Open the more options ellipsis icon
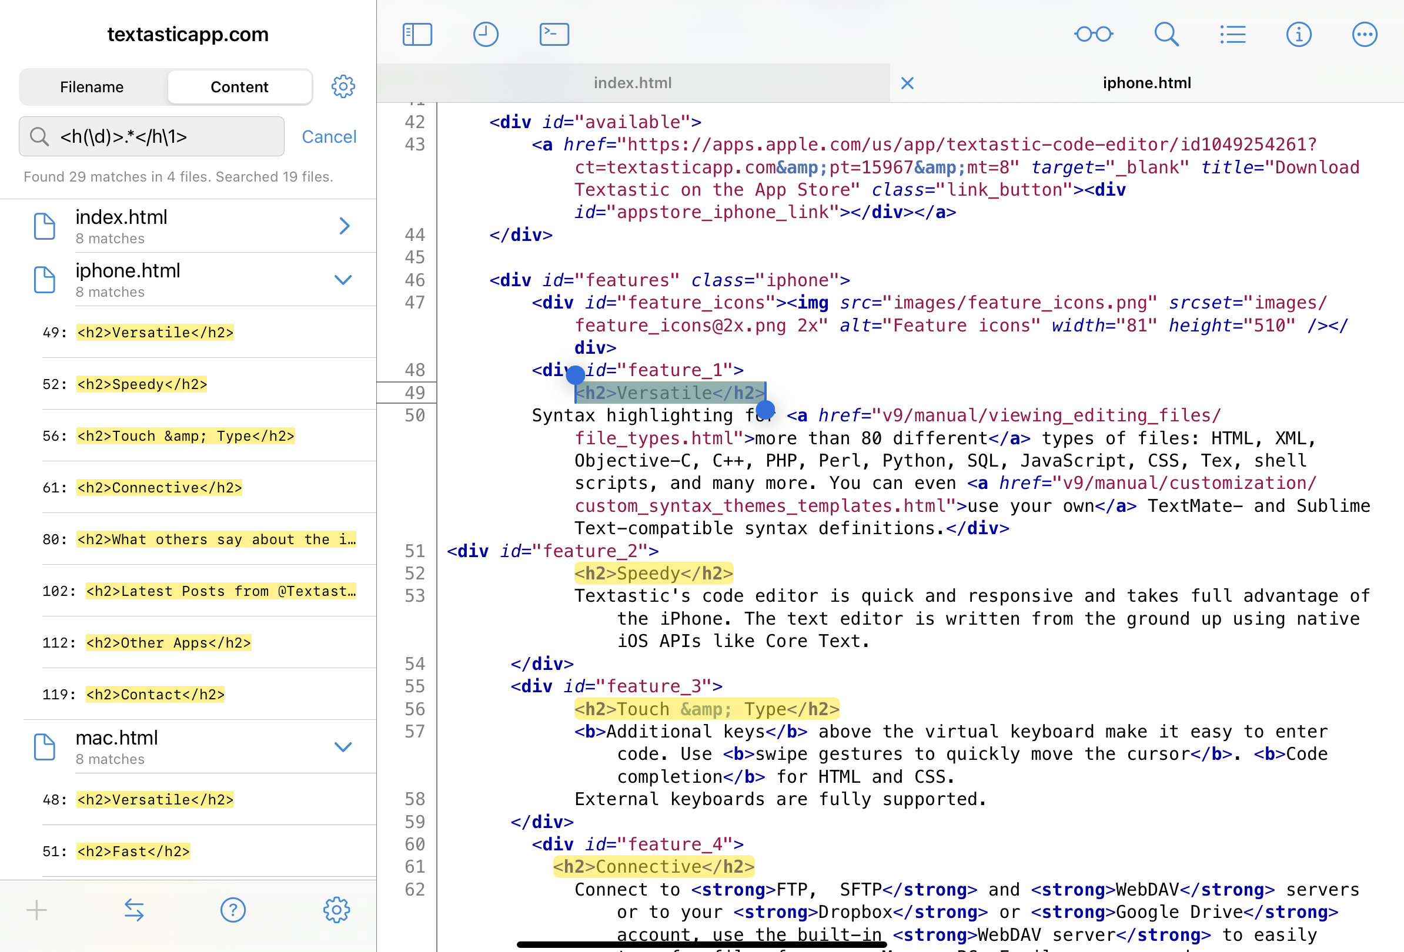 1364,35
